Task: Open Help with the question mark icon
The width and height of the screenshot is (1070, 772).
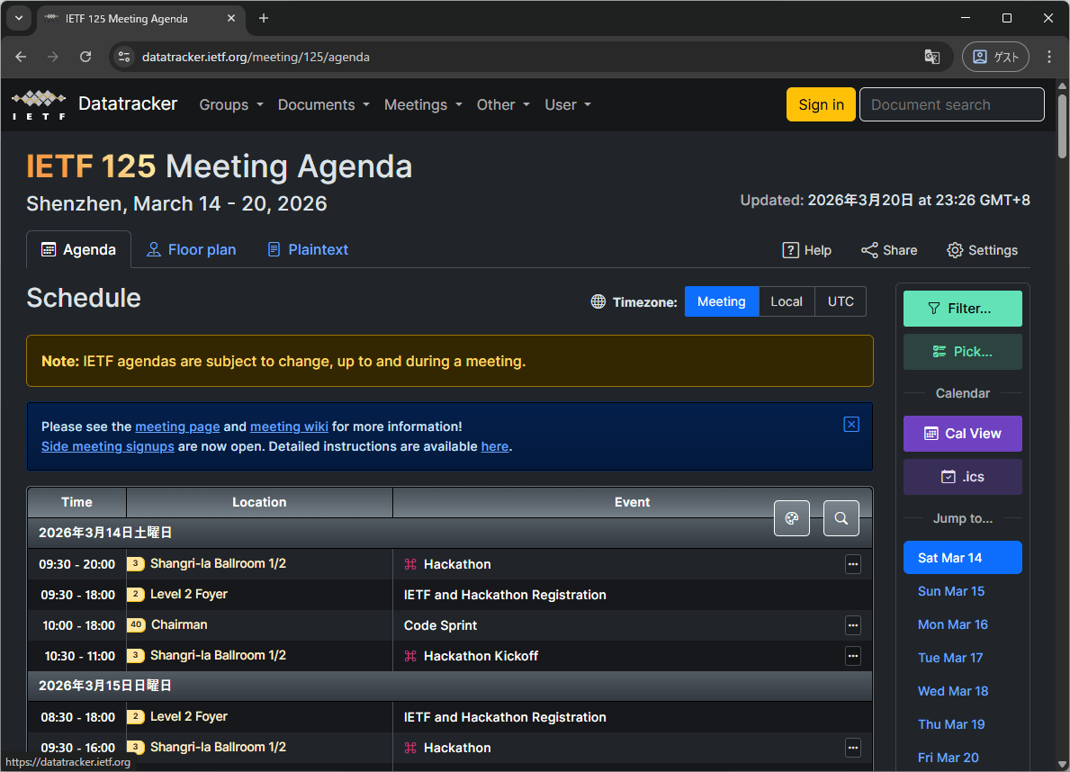Action: click(x=806, y=250)
